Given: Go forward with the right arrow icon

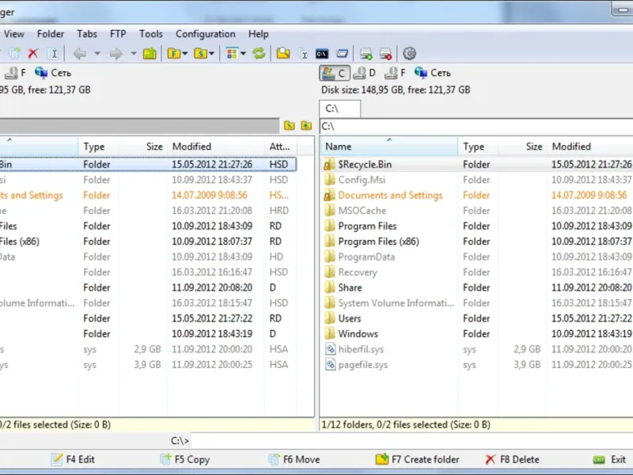Looking at the screenshot, I should [x=116, y=53].
